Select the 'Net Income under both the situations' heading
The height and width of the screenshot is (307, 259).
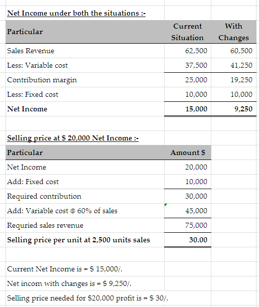pos(76,14)
